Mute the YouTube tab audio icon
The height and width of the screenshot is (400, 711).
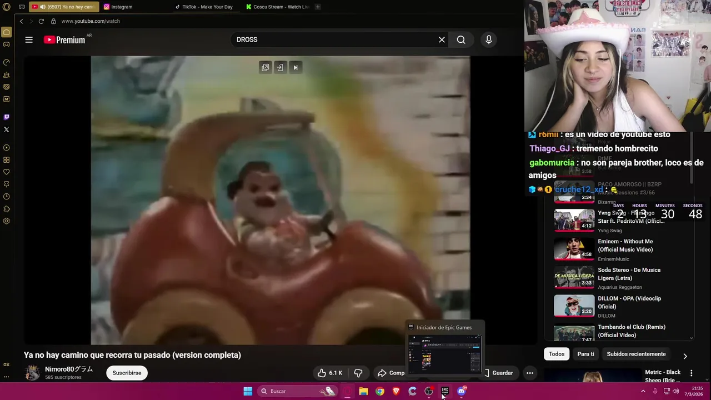click(x=43, y=7)
